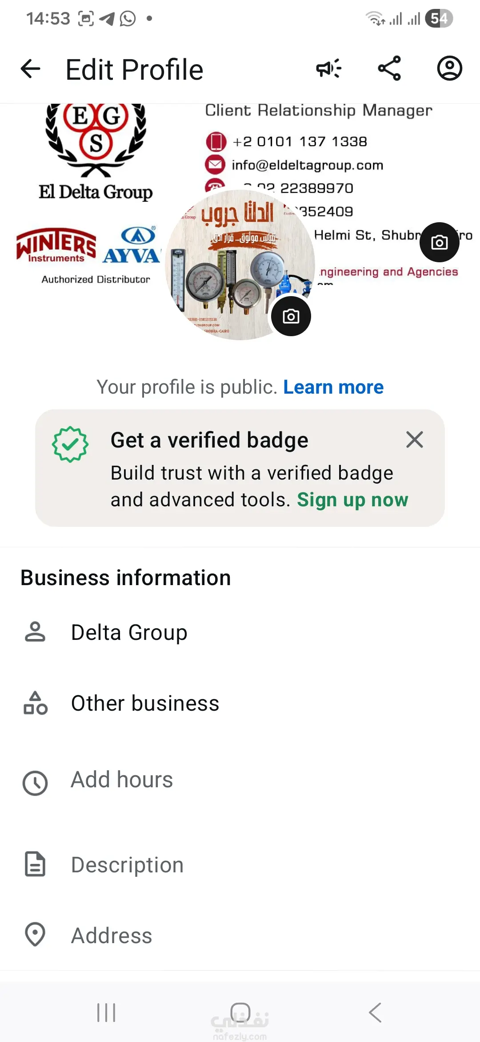Open the Description field
Image resolution: width=480 pixels, height=1042 pixels.
click(127, 865)
